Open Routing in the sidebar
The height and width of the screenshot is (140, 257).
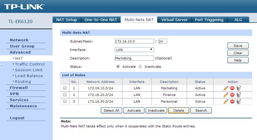tap(23, 82)
